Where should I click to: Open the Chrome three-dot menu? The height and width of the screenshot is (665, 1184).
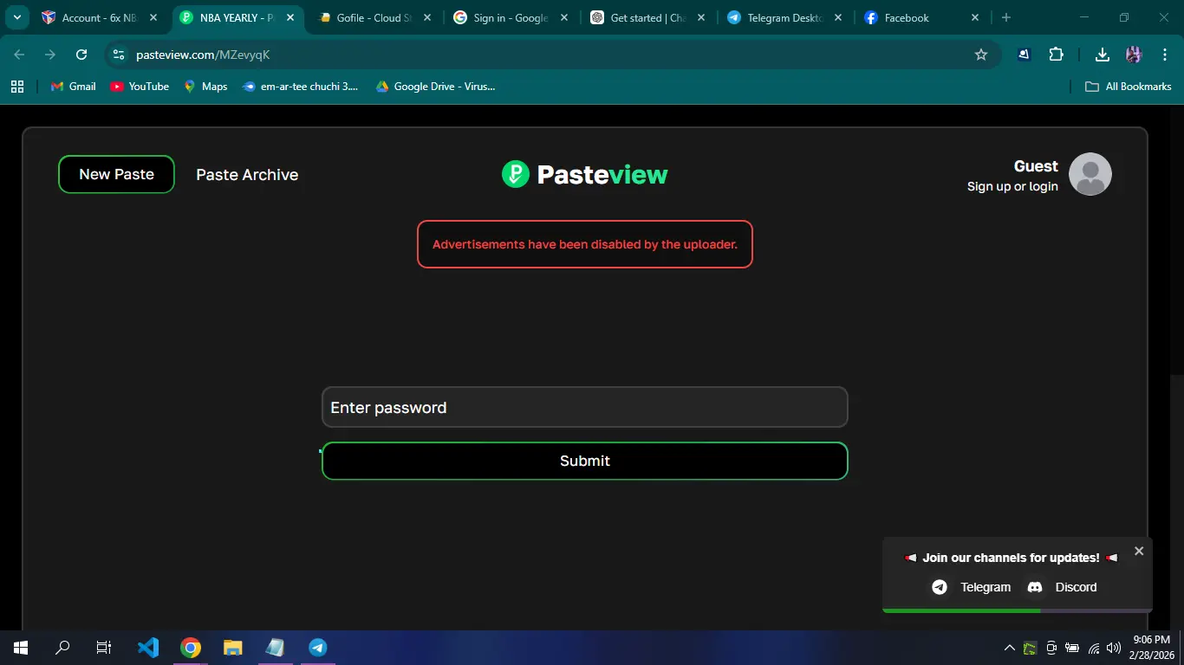1165,55
